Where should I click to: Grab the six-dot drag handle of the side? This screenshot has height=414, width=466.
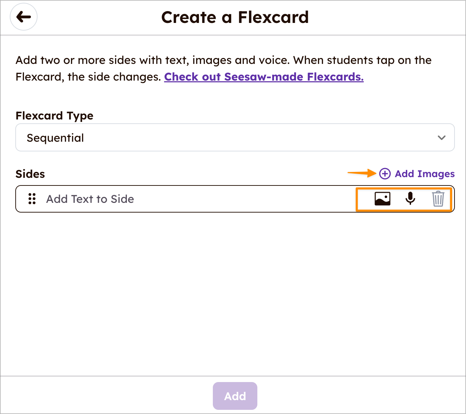point(32,199)
